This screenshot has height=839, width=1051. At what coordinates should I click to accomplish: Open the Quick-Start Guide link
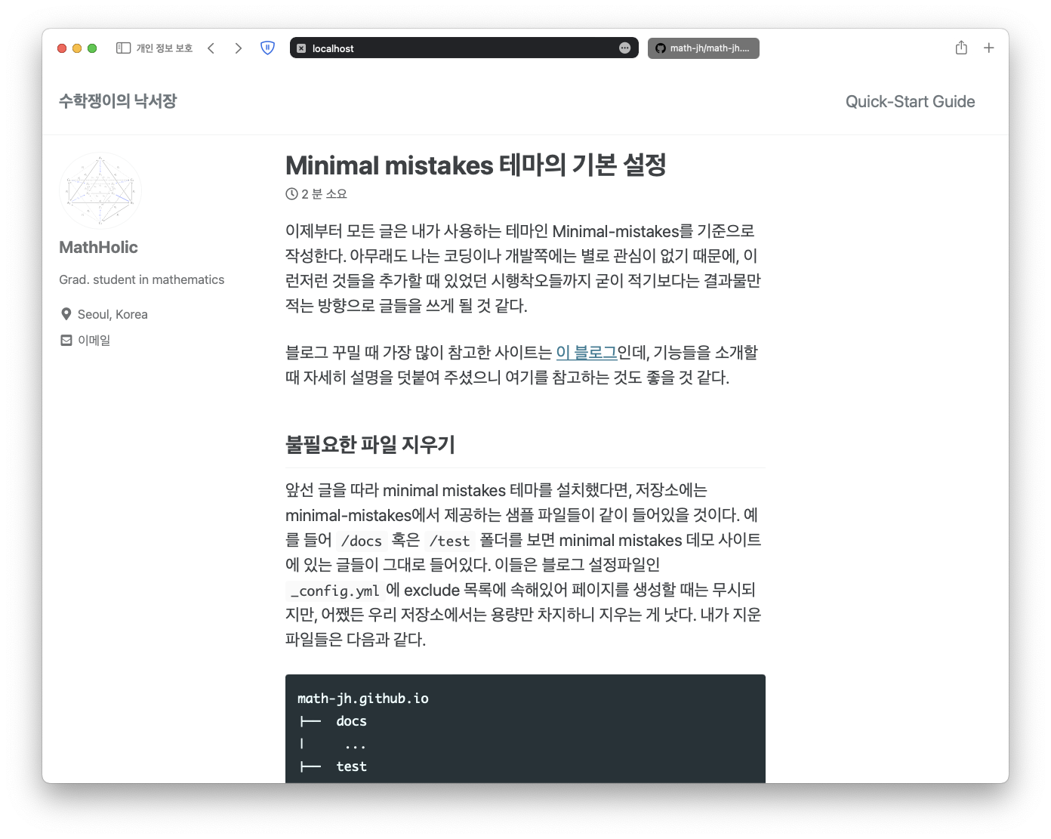pos(909,101)
